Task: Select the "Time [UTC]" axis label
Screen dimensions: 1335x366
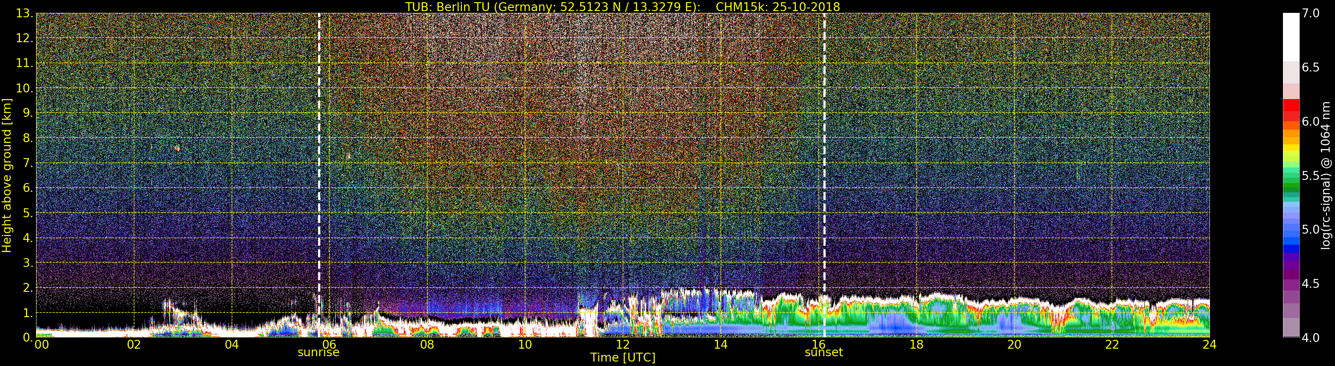Action: pos(623,358)
